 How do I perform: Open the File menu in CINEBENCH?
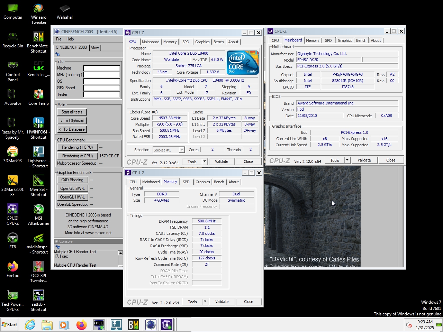[x=59, y=39]
